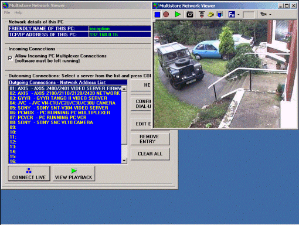Viewport: 299px width, 225px height.
Task: Click the REMOVE ENTRY button
Action: [x=150, y=139]
